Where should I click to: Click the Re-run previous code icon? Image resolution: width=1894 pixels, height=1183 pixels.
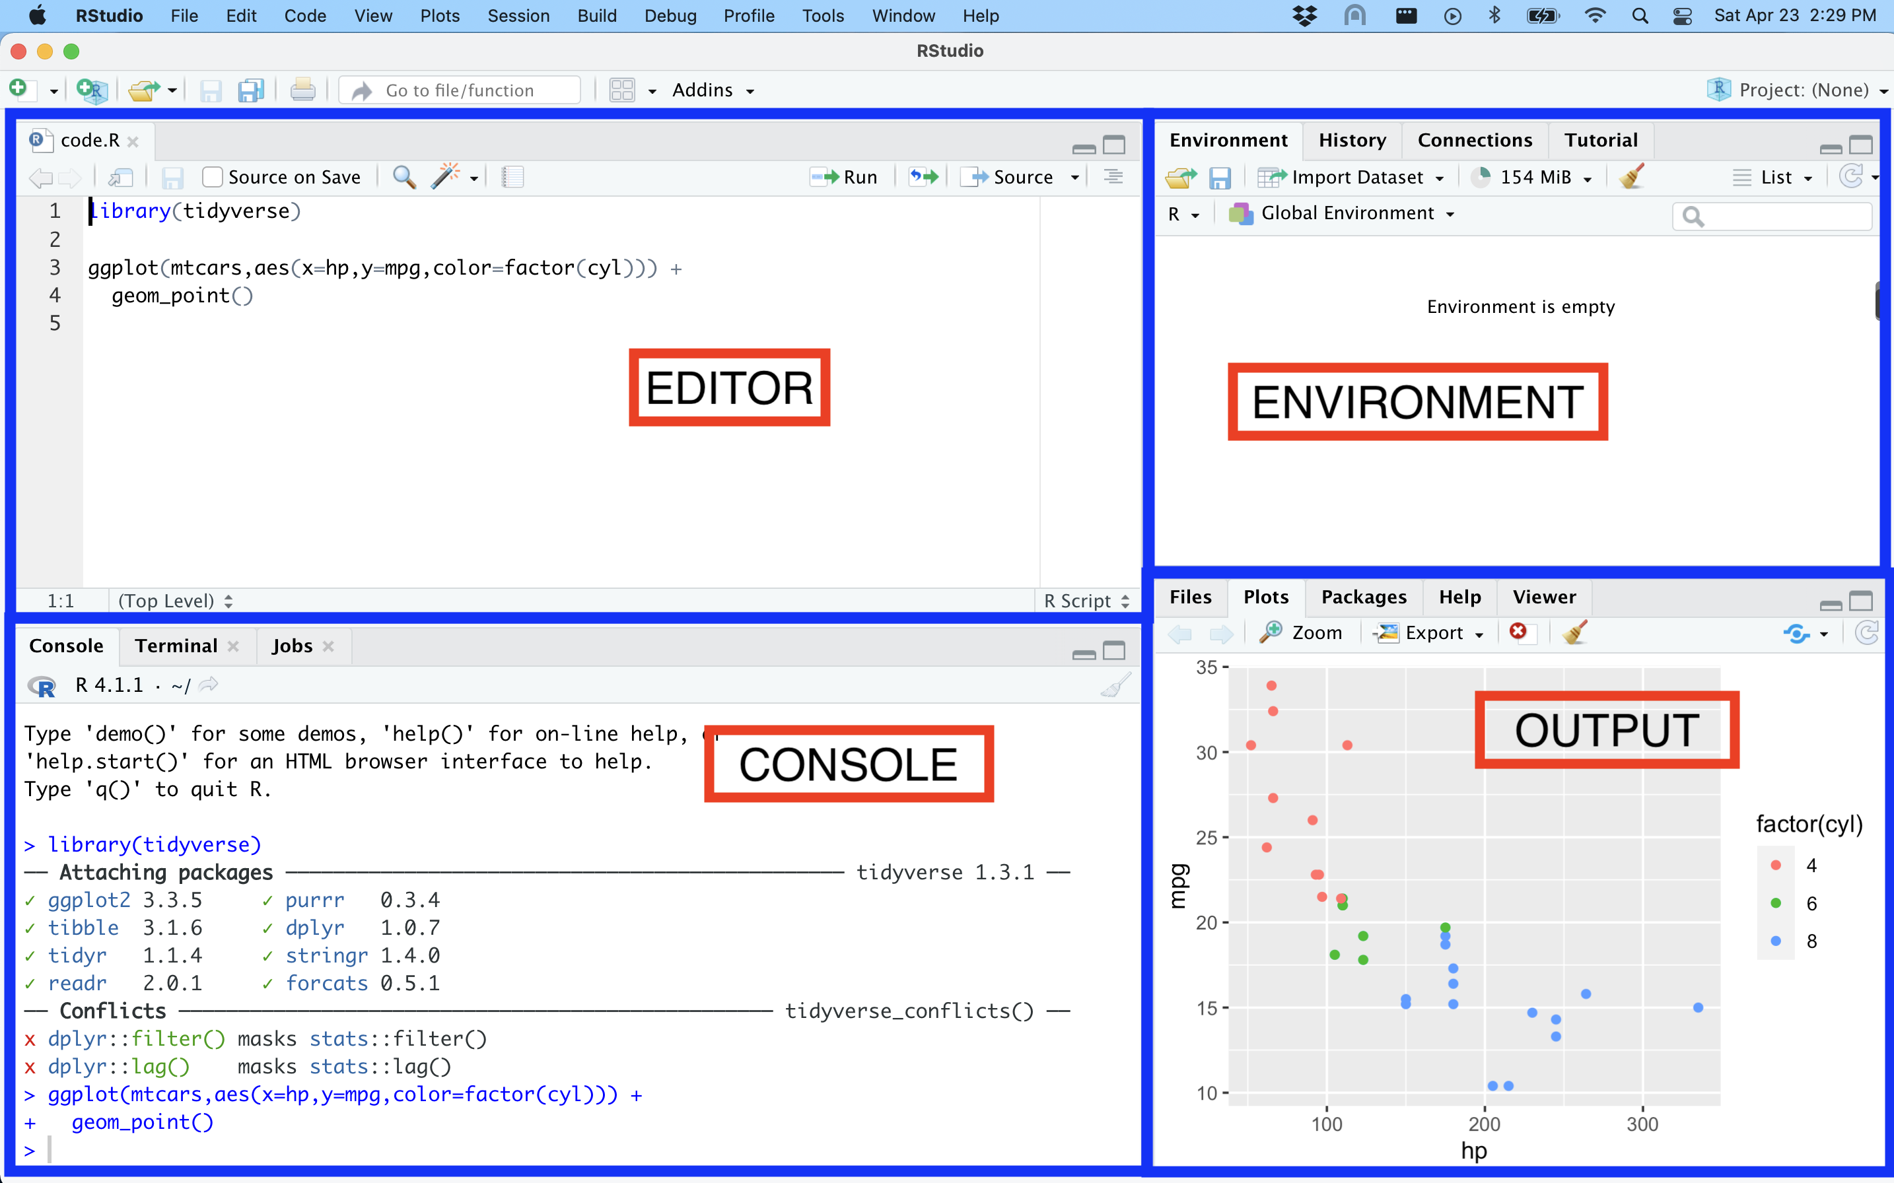coord(923,177)
